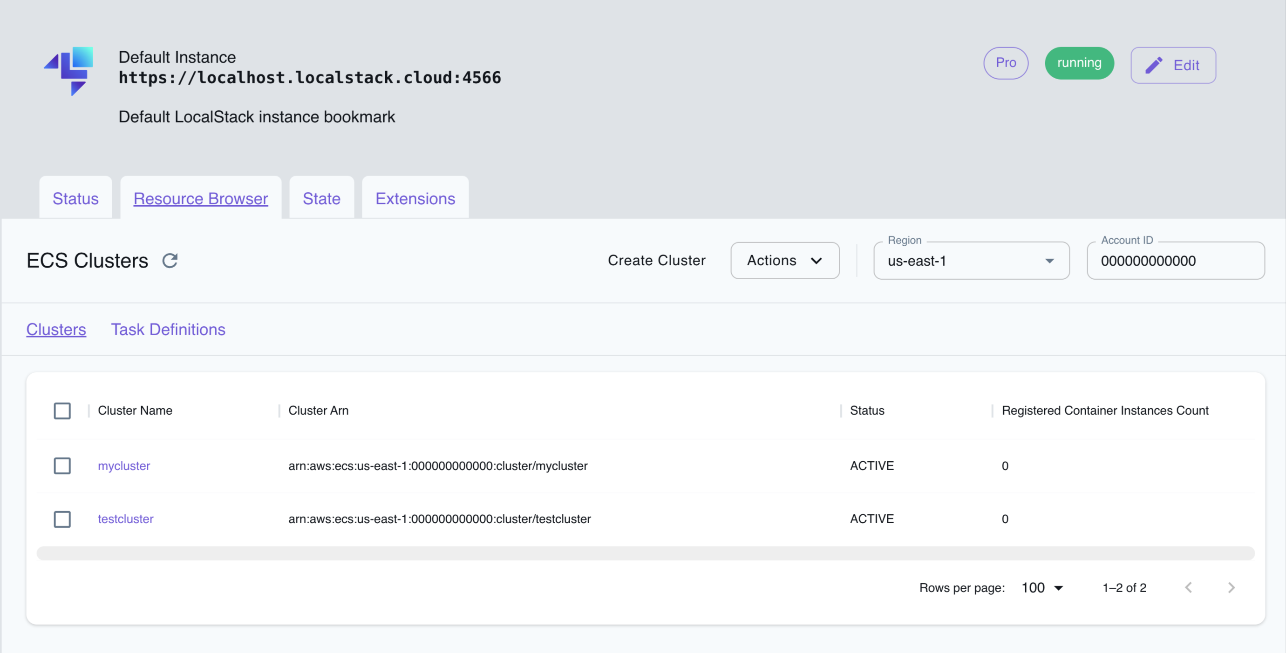Viewport: 1286px width, 653px height.
Task: Check the testcluster row checkbox
Action: [62, 519]
